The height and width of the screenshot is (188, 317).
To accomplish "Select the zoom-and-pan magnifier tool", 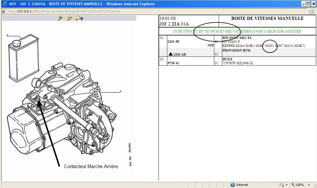I will [79, 18].
